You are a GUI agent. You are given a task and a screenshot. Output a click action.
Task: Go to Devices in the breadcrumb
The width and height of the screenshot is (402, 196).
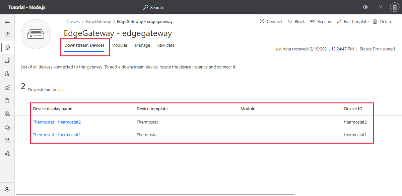(x=72, y=21)
